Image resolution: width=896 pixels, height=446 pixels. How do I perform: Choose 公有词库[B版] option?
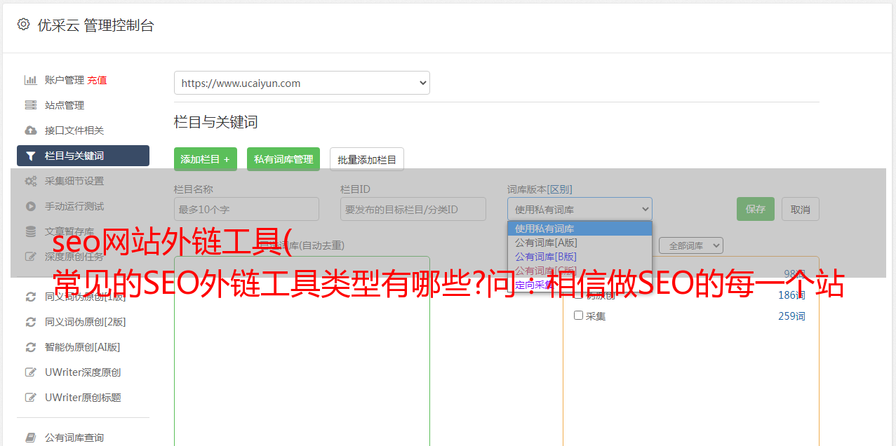click(580, 257)
